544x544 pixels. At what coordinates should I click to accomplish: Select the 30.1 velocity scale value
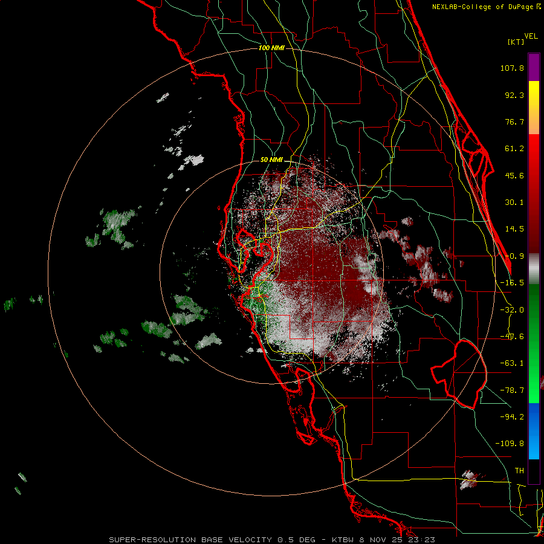(x=514, y=202)
